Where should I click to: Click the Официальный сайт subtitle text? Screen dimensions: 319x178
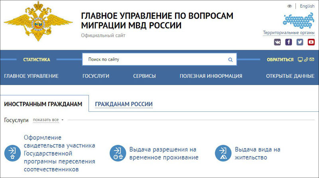pos(103,36)
